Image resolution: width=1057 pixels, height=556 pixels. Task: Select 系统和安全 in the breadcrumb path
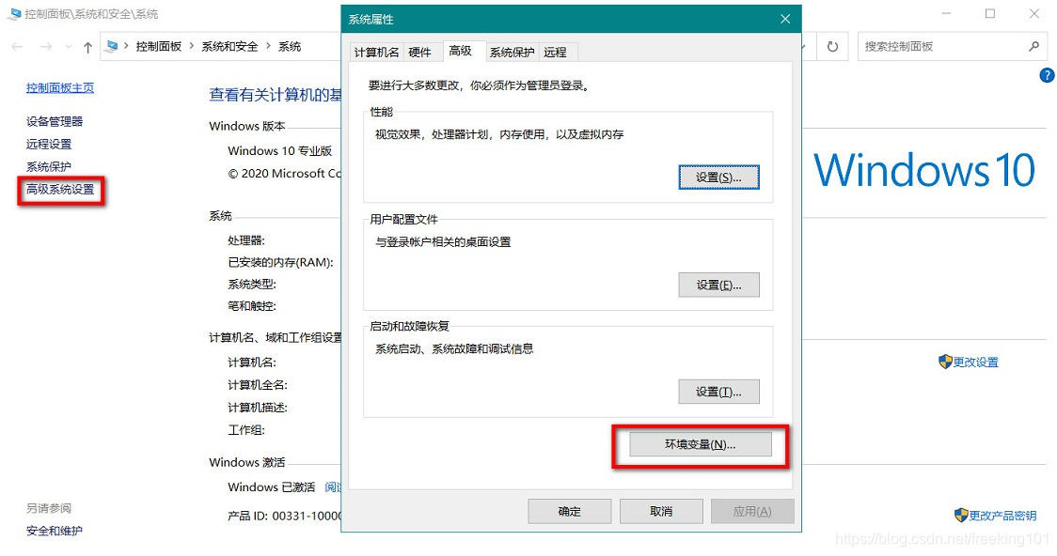(229, 46)
